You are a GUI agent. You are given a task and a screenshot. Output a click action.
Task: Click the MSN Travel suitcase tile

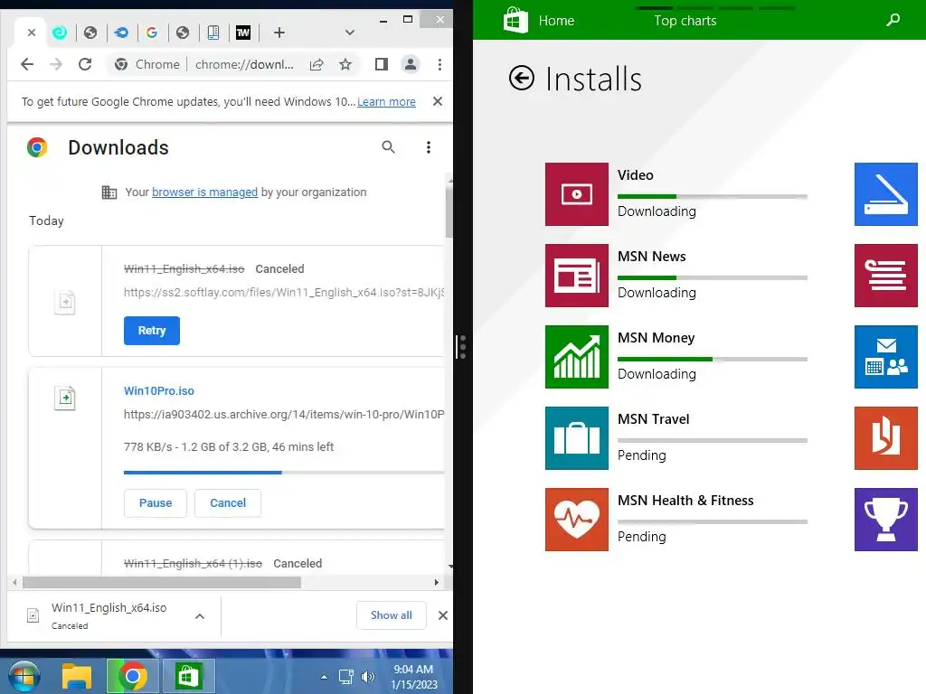tap(576, 438)
